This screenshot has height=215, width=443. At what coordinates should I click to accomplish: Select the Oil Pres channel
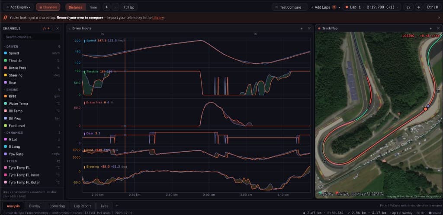pos(32,118)
